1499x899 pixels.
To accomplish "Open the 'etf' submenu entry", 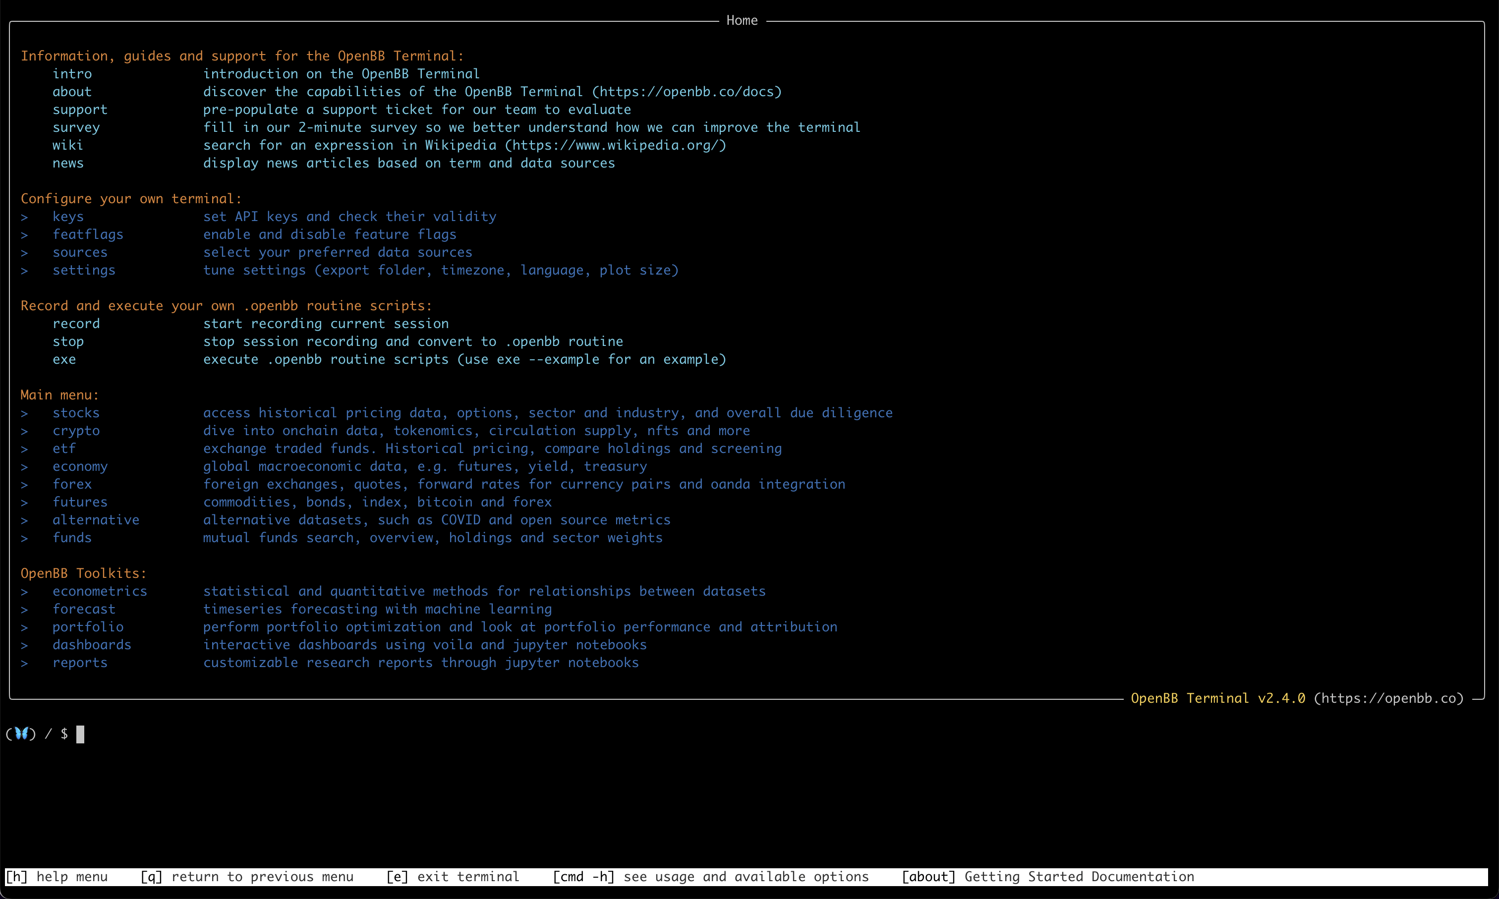I will (64, 449).
